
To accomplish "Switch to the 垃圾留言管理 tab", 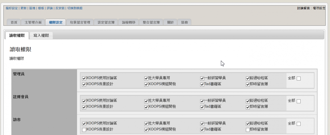I will (x=80, y=22).
